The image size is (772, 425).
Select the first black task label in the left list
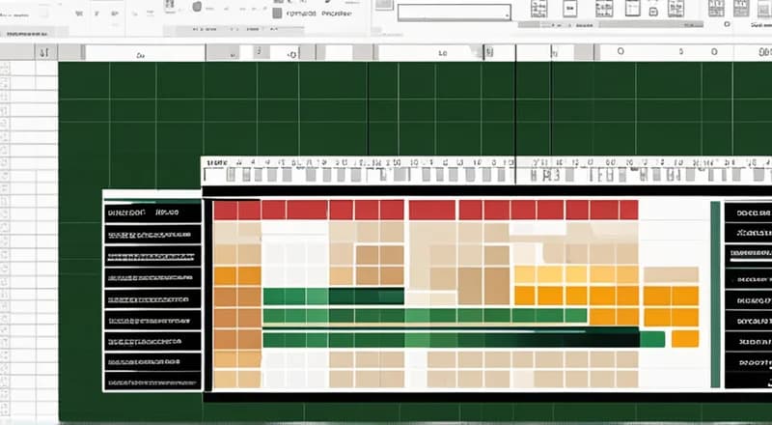pos(152,212)
